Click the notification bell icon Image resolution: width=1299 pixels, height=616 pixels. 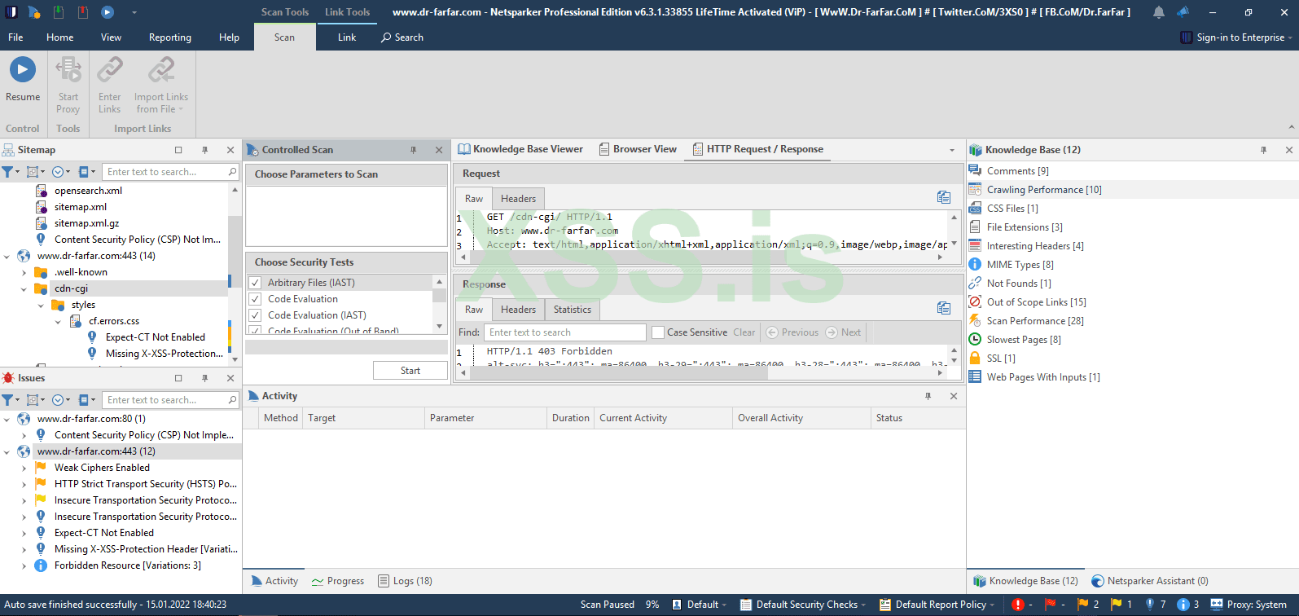[1158, 12]
